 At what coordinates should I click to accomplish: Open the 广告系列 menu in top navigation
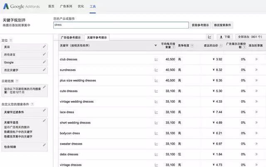[66, 7]
